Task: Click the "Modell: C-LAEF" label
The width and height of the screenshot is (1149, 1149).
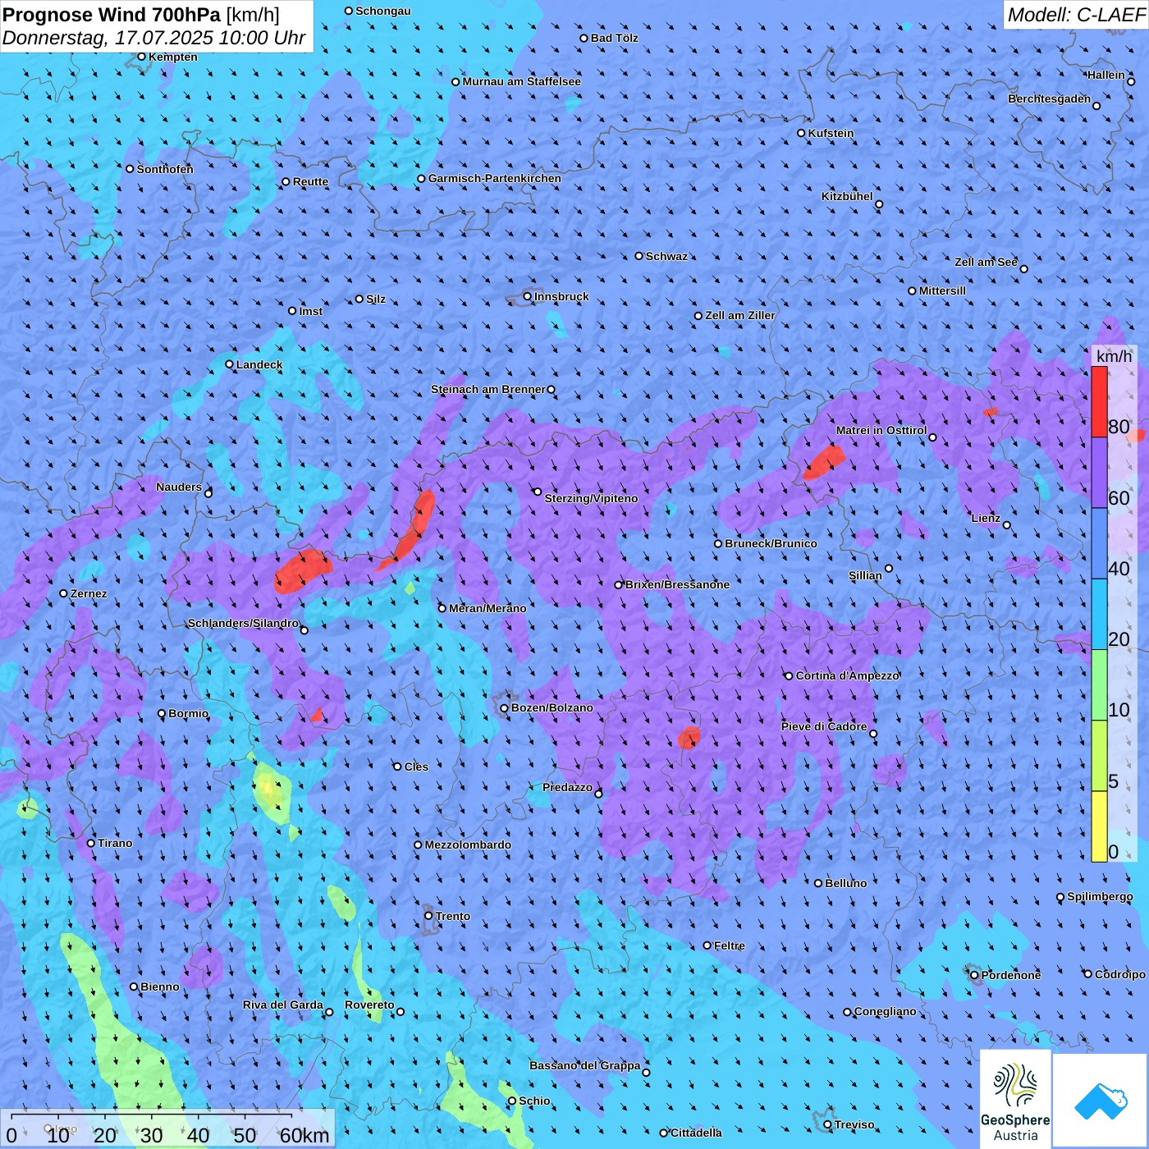Action: tap(1076, 15)
